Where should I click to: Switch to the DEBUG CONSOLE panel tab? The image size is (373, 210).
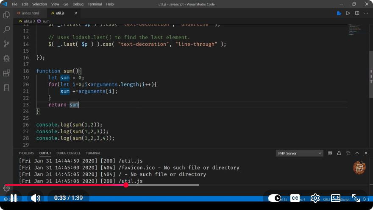(68, 153)
